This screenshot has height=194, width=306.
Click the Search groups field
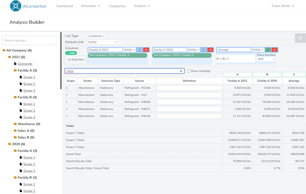tap(29, 41)
